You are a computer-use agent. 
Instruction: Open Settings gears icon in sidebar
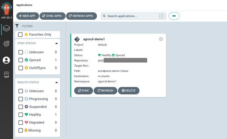coord(6,43)
